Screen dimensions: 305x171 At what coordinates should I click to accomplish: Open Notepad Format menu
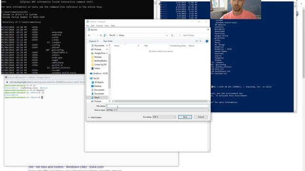click(99, 26)
